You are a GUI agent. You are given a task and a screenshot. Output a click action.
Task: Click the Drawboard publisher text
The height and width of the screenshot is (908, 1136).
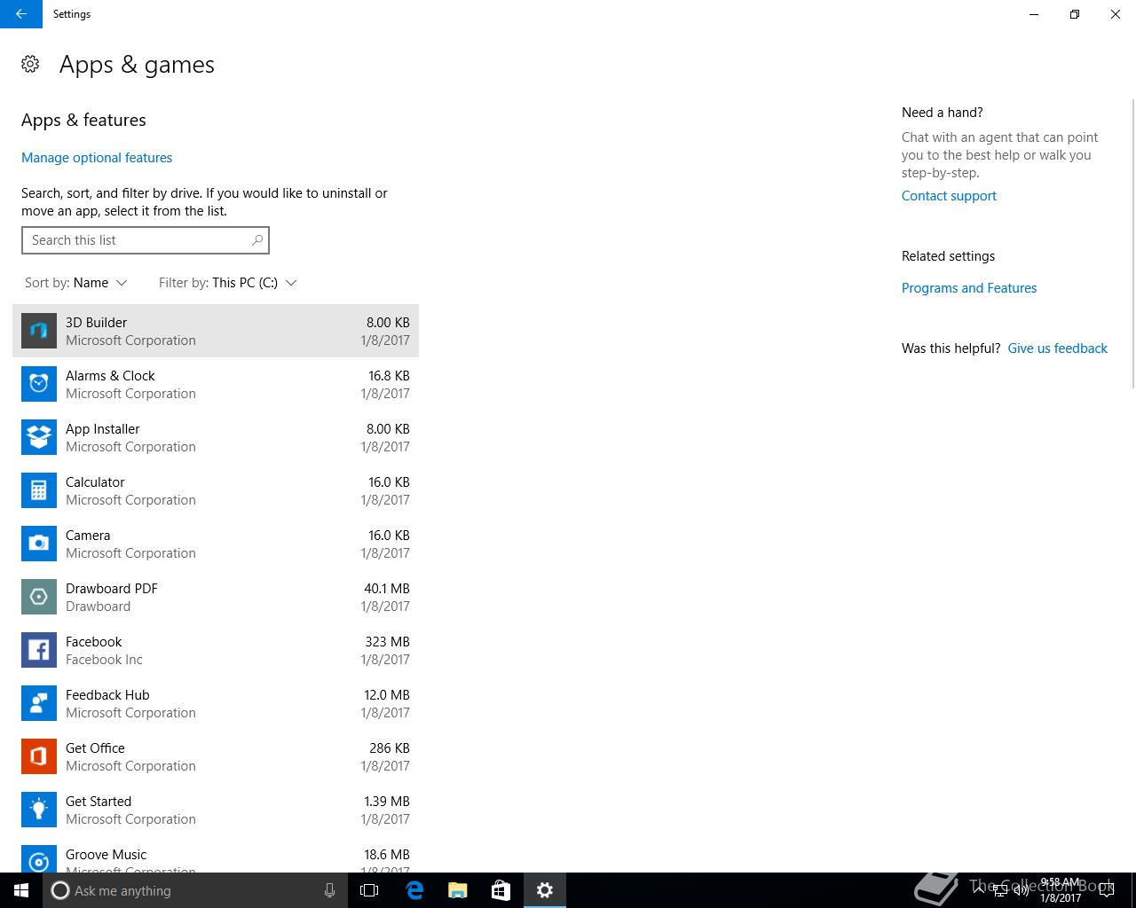pyautogui.click(x=98, y=607)
